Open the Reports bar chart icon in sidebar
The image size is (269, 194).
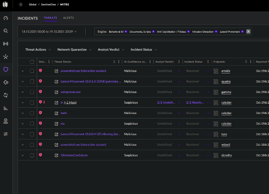click(6, 108)
